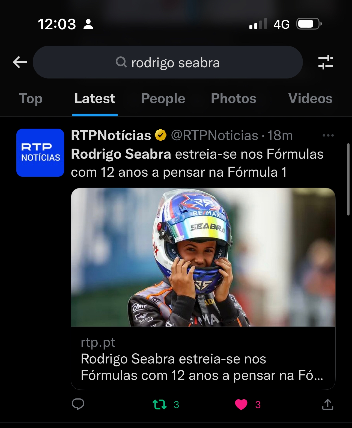Switch to the People tab

163,99
